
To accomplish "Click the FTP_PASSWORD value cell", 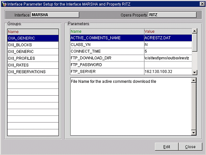I will [168, 65].
